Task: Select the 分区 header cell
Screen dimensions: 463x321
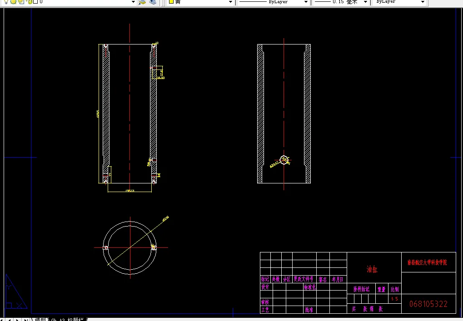Action: point(286,279)
